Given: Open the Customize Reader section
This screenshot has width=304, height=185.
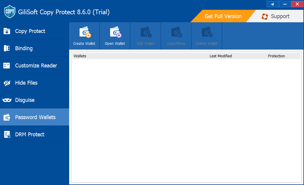Looking at the screenshot, I should click(34, 66).
